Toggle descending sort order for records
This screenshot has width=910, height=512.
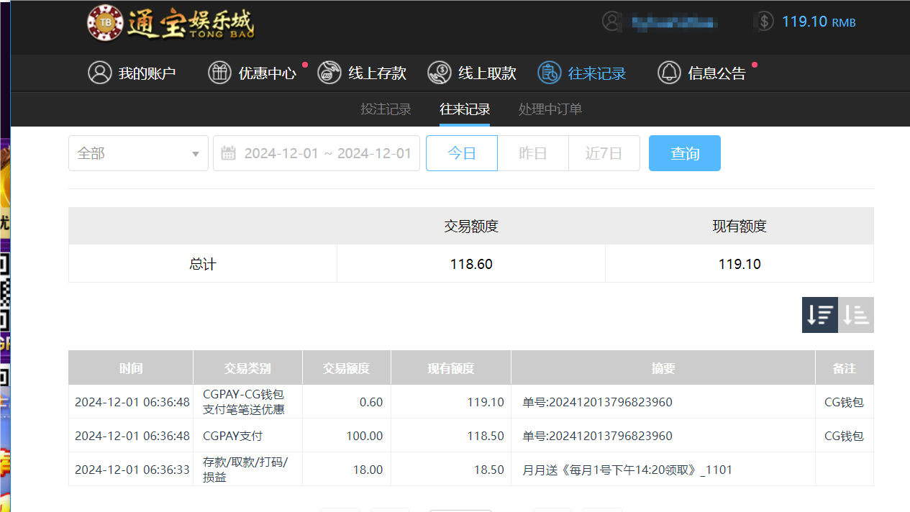819,314
